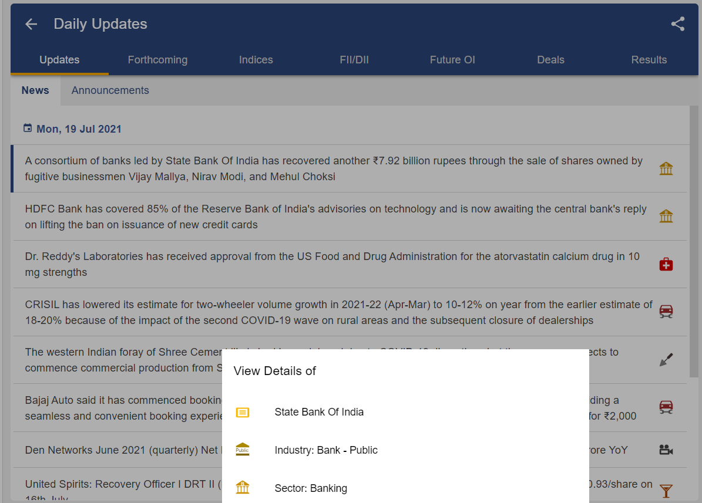
Task: Open the Results tab
Action: [x=649, y=59]
